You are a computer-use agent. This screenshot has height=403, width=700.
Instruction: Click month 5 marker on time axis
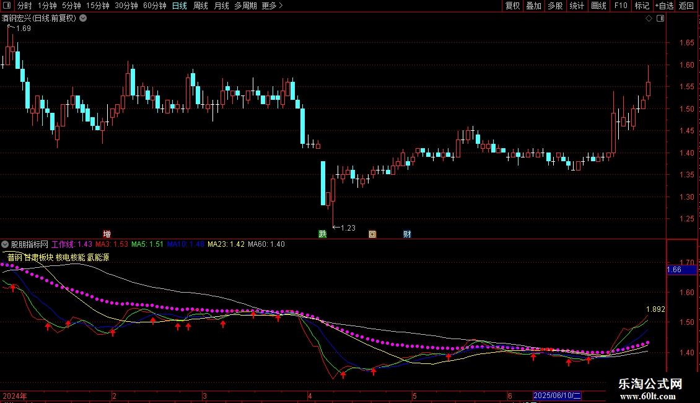pos(414,396)
